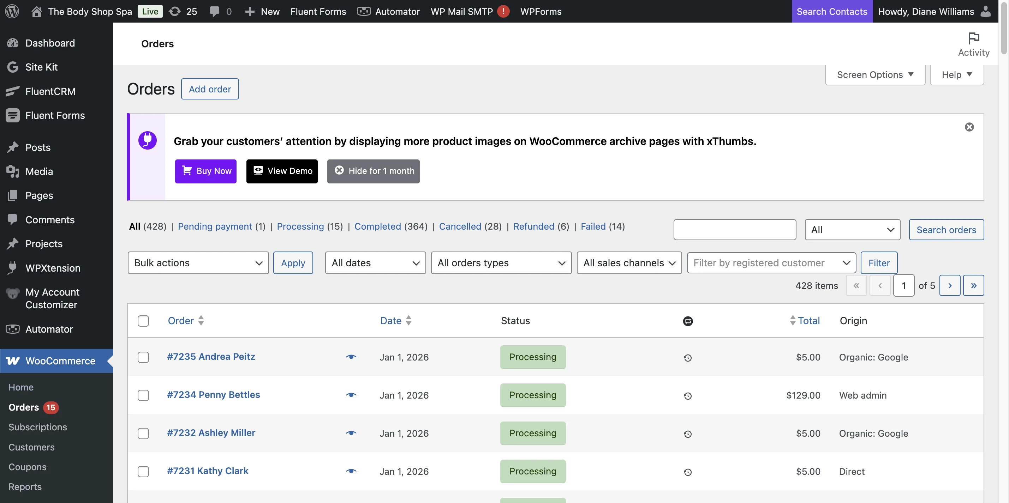Preview order #7235 with the eye icon

[x=351, y=357]
